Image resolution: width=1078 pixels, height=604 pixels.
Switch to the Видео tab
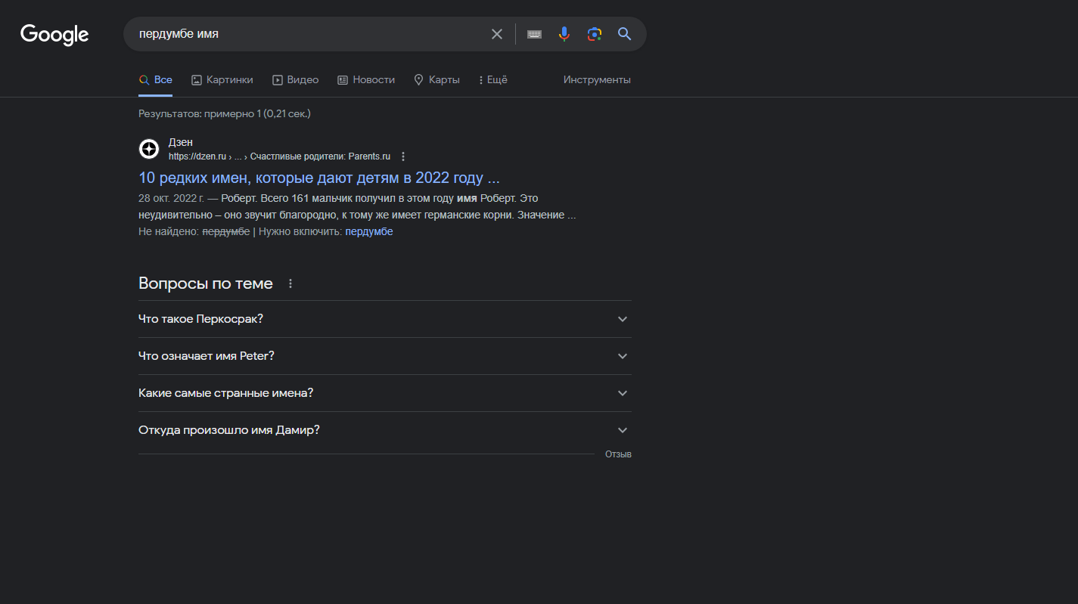point(296,80)
